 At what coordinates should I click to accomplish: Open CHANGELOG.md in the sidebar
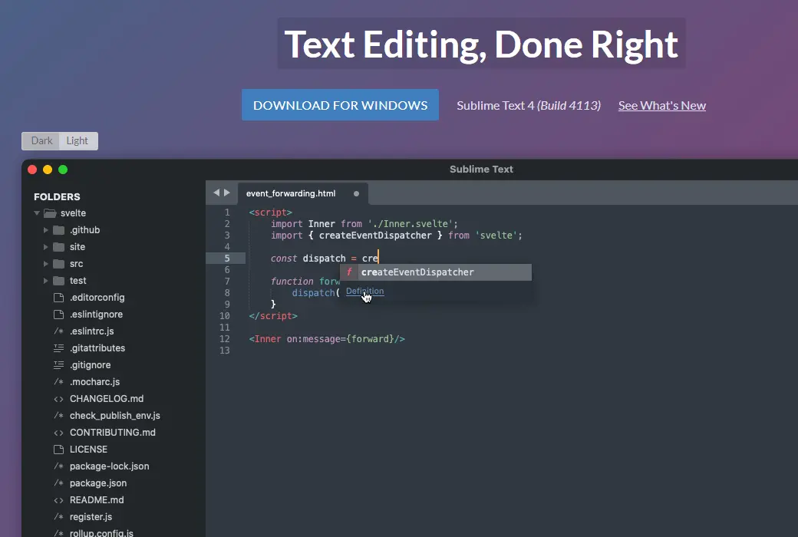click(x=107, y=399)
